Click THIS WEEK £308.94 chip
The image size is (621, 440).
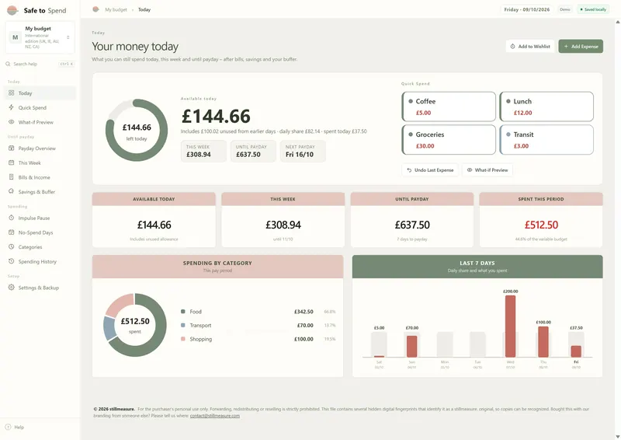tap(203, 151)
